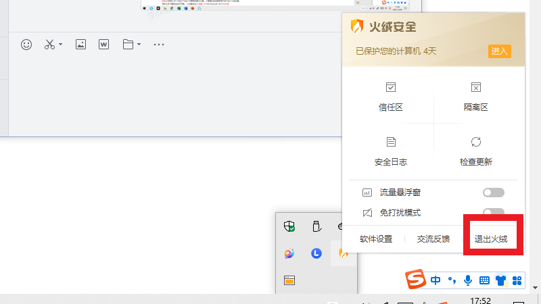Toggle Sogou input 中 language mode
Image resolution: width=541 pixels, height=304 pixels.
click(x=436, y=280)
